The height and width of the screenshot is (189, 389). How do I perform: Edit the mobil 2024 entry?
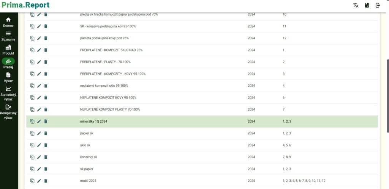[x=39, y=181]
